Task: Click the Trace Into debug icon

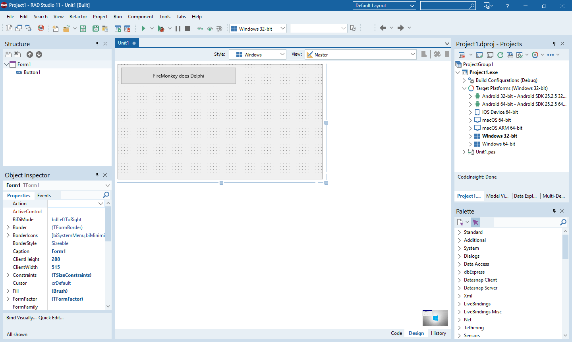Action: tap(200, 28)
